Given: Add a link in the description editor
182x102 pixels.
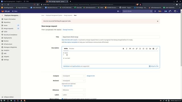Looking at the screenshot, I should (136, 49).
